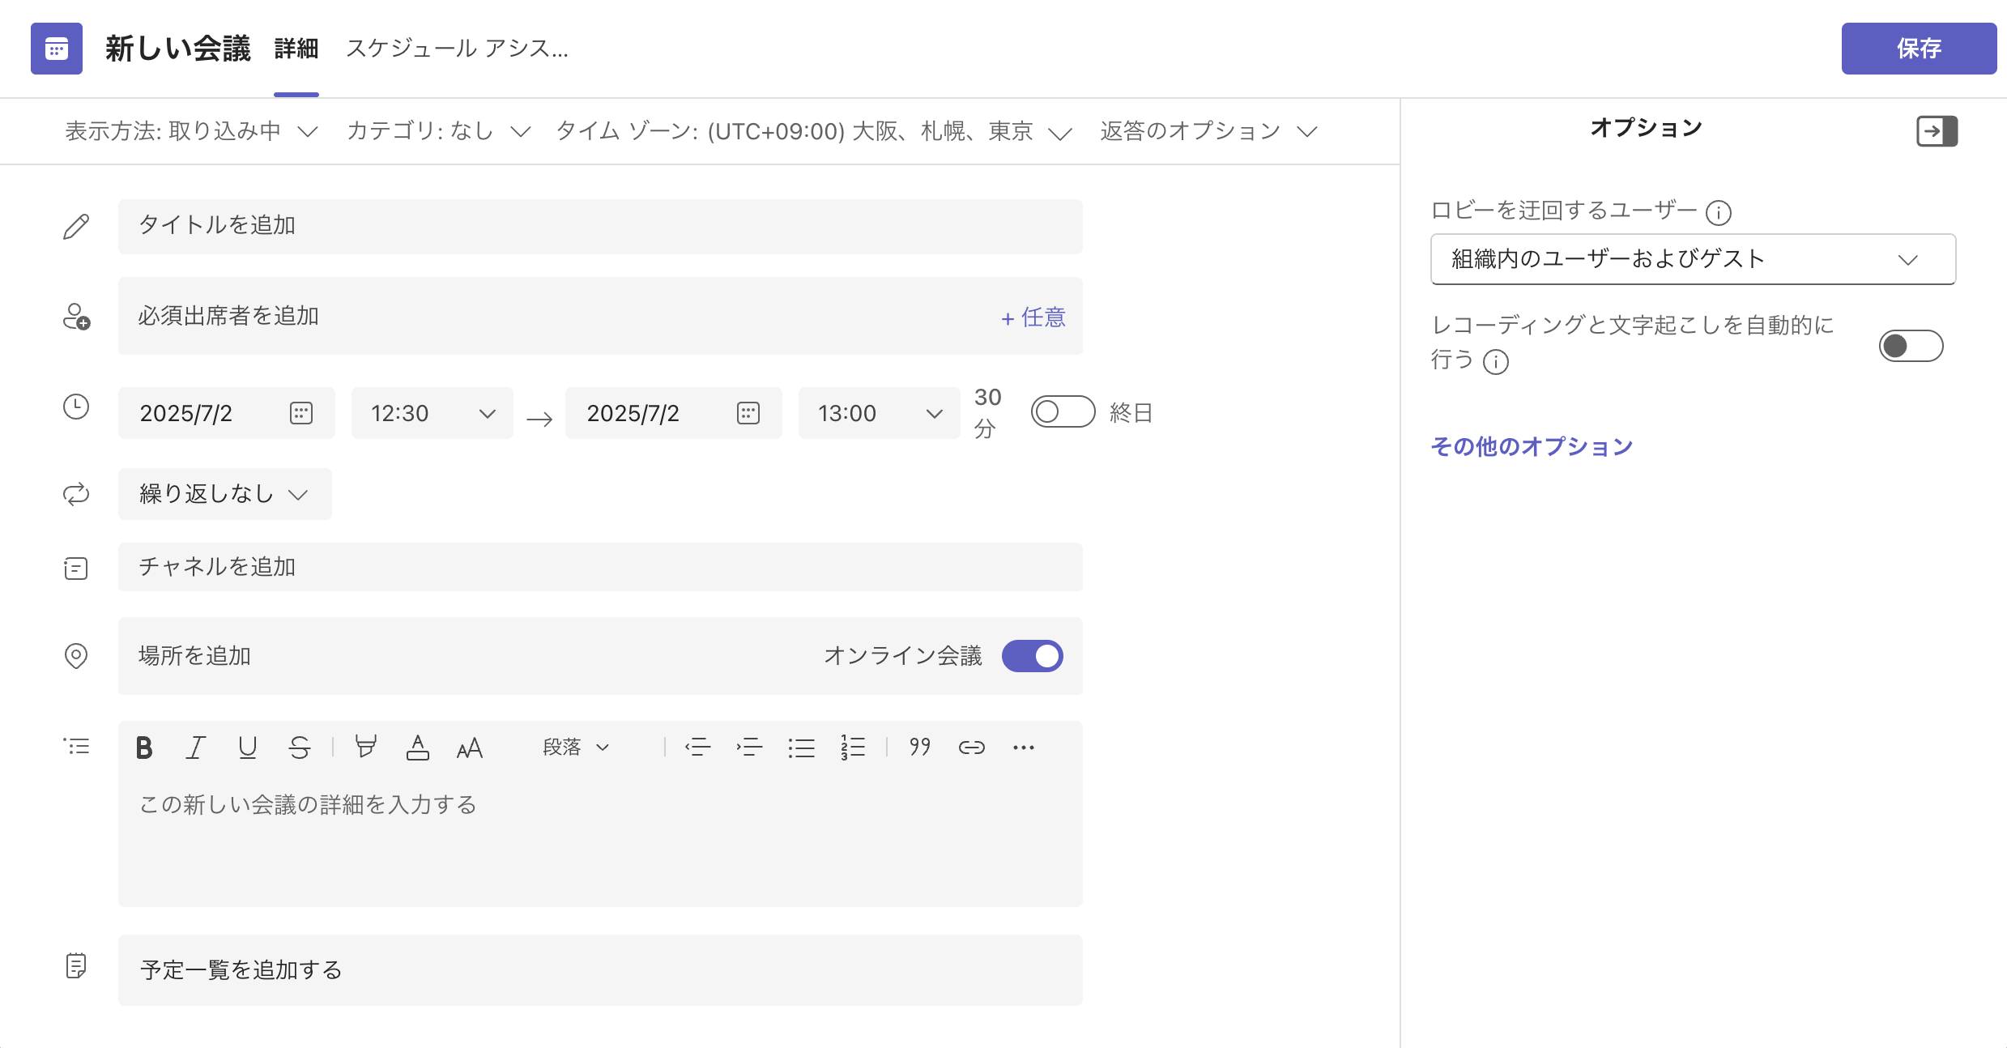The width and height of the screenshot is (2007, 1048).
Task: Open その他のオプション link
Action: pyautogui.click(x=1532, y=446)
